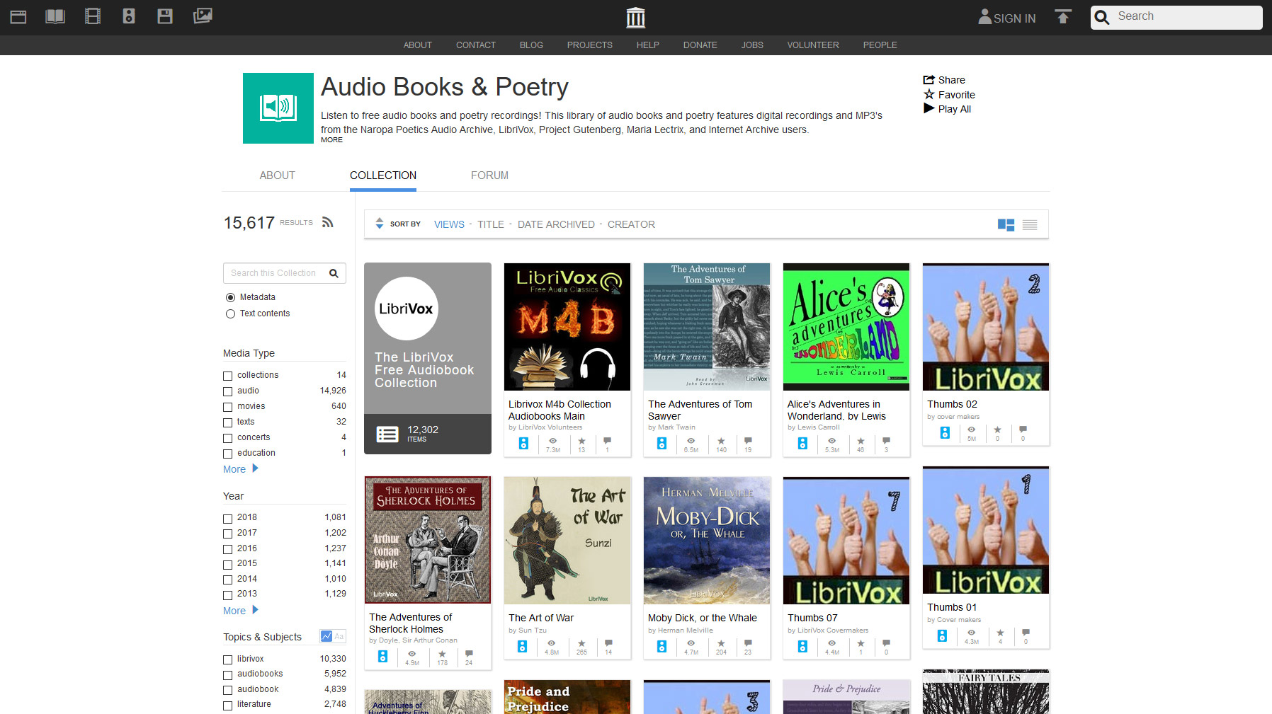Open the RSS feed icon next to results
1272x714 pixels.
[327, 222]
